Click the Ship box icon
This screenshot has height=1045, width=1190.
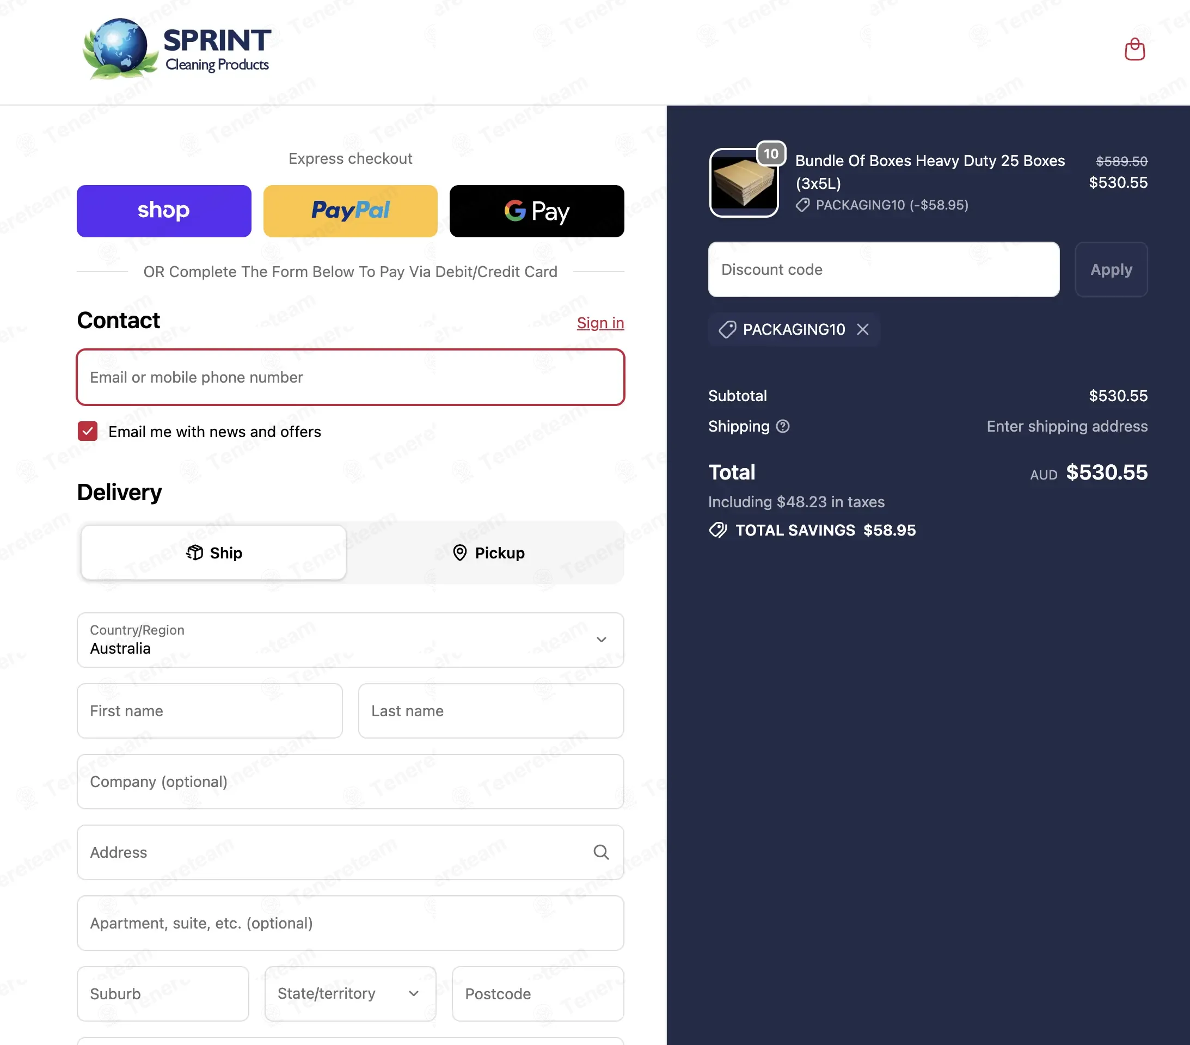[x=194, y=552]
